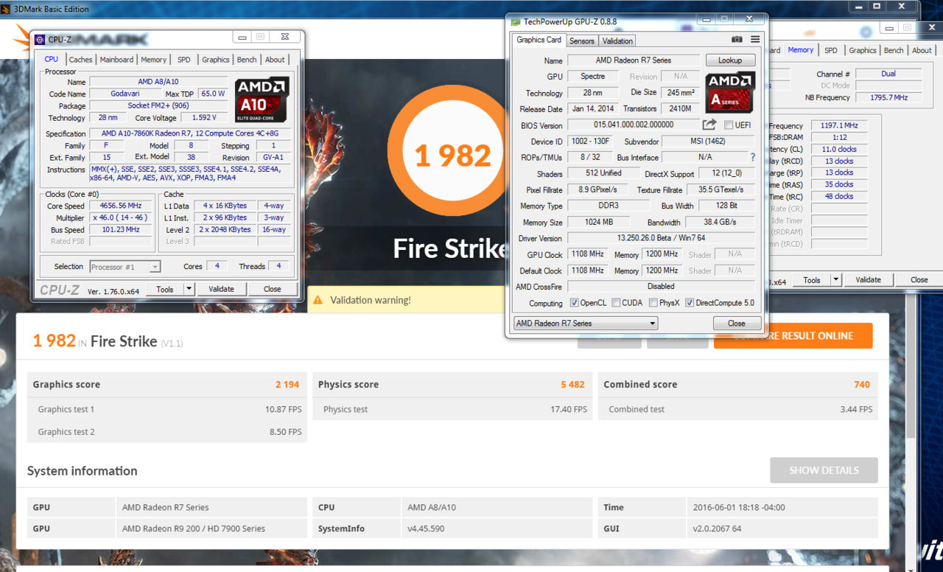Click the Bus Interface question mark icon
Image resolution: width=943 pixels, height=572 pixels.
point(752,157)
